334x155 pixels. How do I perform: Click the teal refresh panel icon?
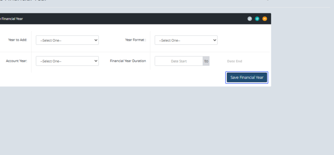click(257, 19)
